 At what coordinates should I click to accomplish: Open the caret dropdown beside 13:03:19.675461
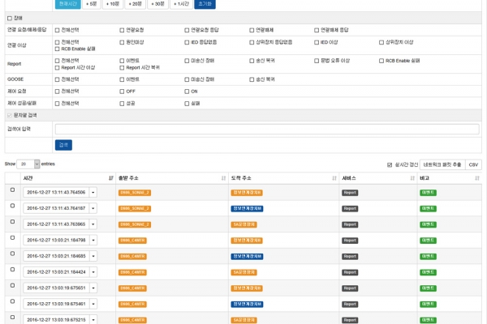[93, 304]
